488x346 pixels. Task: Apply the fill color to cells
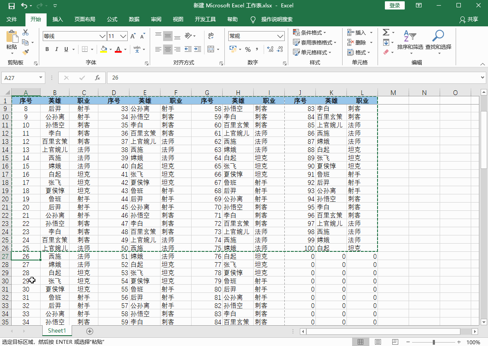coord(103,49)
